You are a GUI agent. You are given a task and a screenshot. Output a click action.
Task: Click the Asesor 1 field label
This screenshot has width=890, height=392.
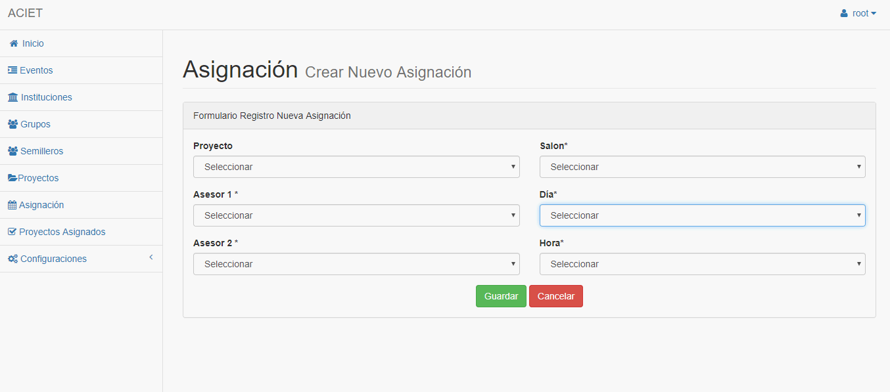point(216,194)
